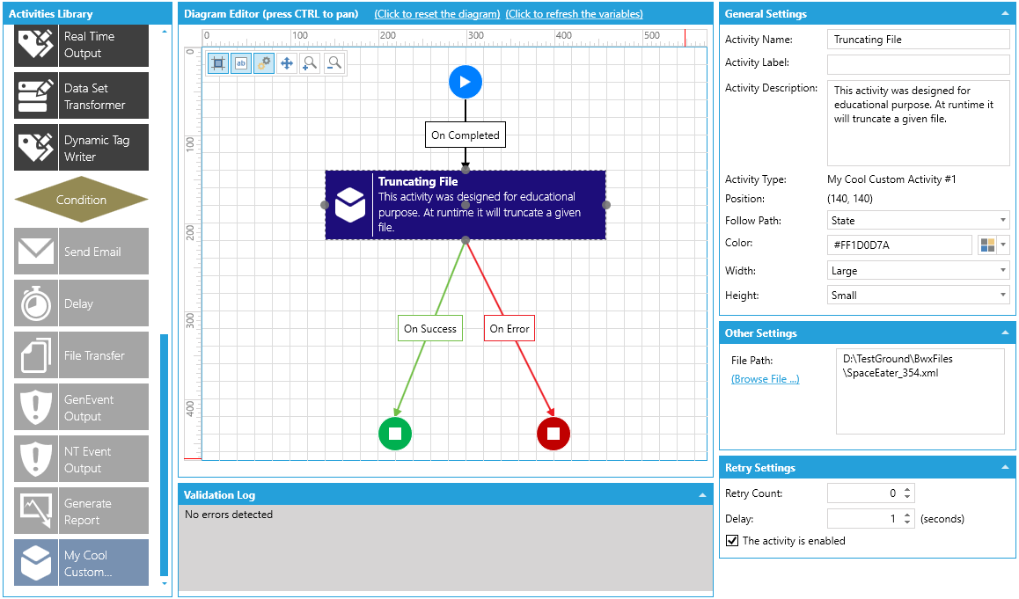Click the 'reset the diagram' link
This screenshot has height=599, width=1019.
click(x=437, y=14)
